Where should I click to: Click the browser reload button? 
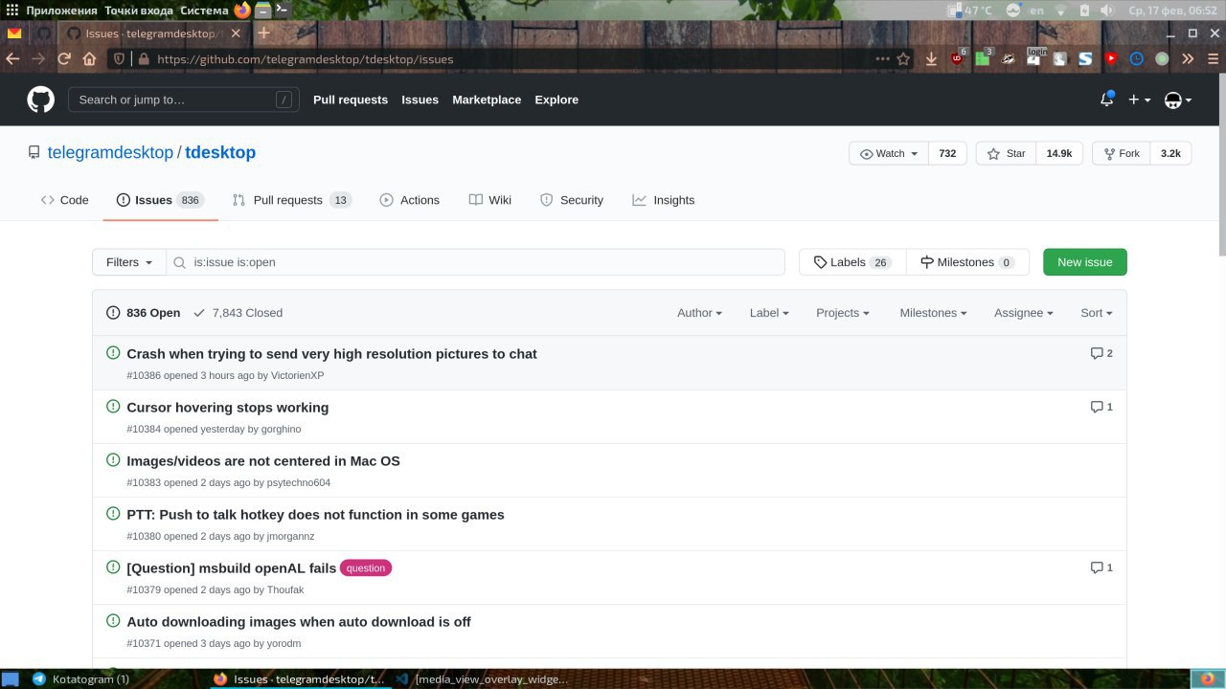coord(64,58)
